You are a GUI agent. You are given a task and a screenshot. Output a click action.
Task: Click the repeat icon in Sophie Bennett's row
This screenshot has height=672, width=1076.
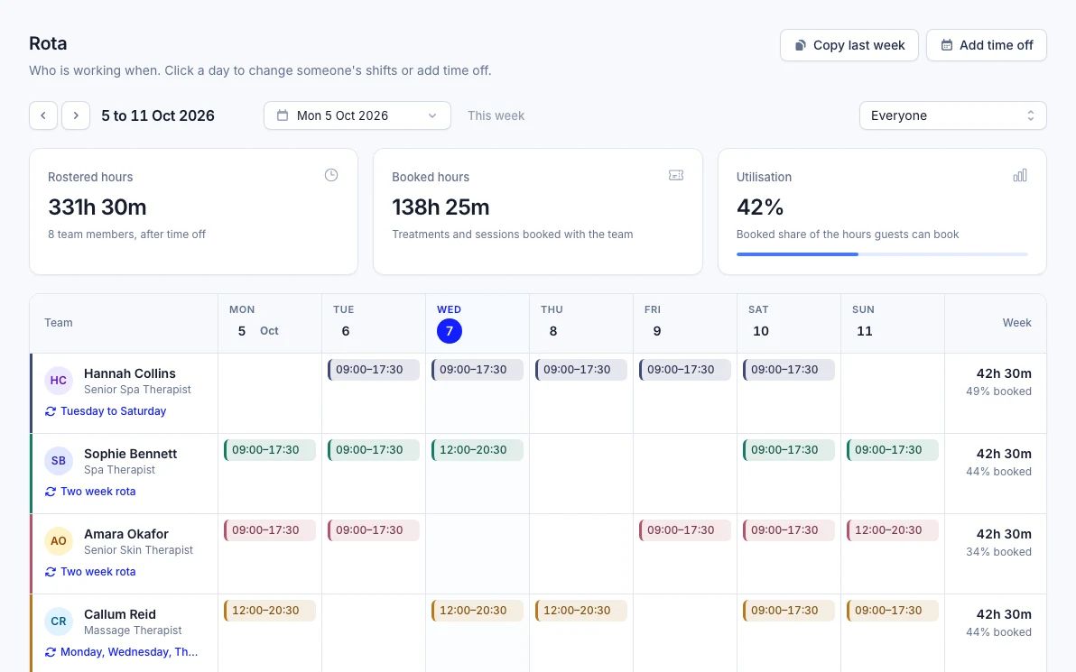pyautogui.click(x=50, y=492)
